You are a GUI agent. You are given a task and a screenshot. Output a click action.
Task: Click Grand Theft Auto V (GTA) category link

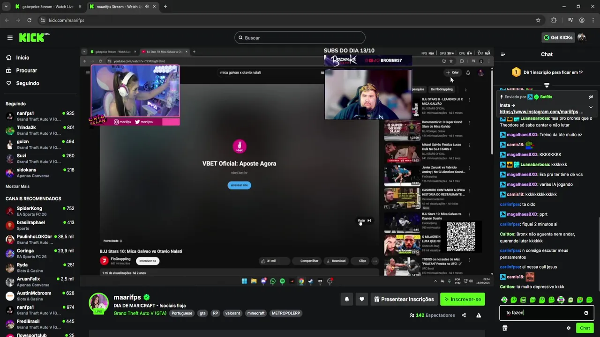point(140,313)
